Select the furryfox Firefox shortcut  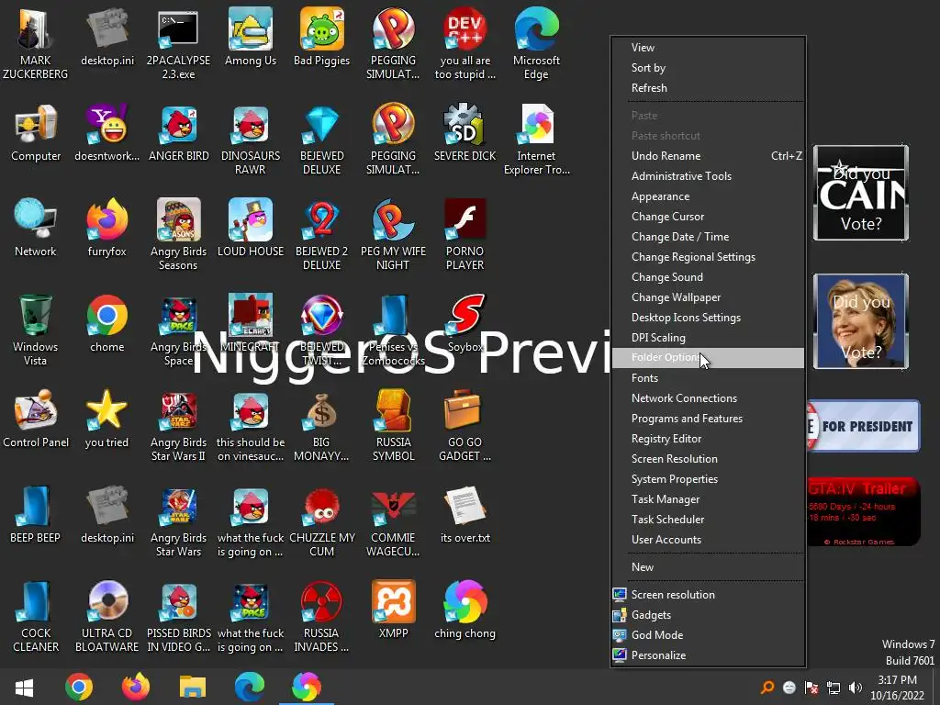click(107, 228)
